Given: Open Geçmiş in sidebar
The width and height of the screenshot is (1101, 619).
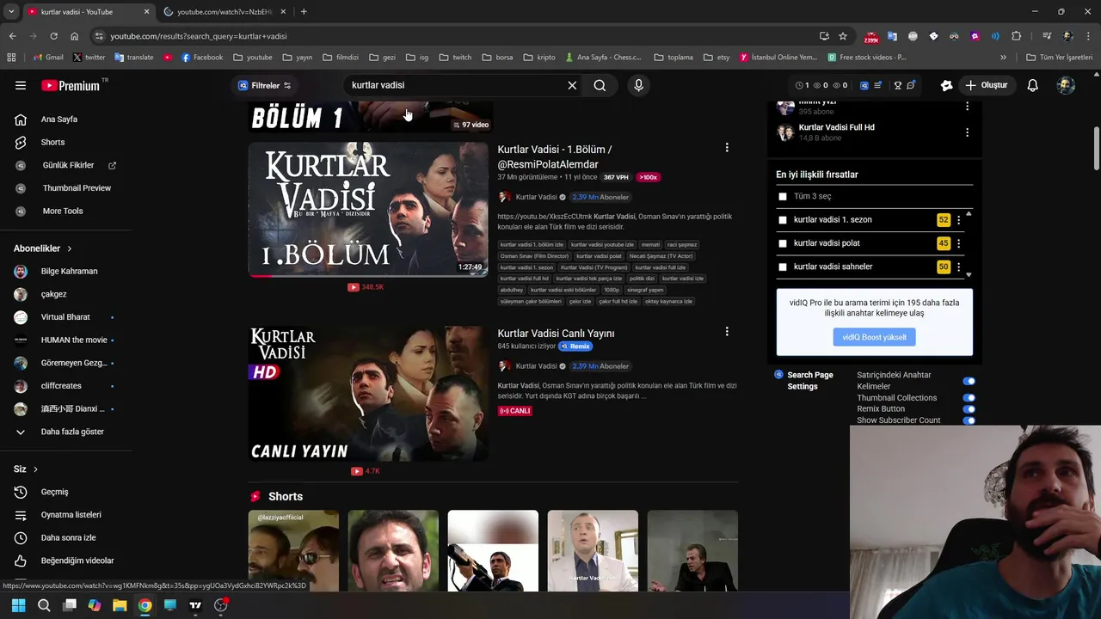Looking at the screenshot, I should tap(54, 492).
